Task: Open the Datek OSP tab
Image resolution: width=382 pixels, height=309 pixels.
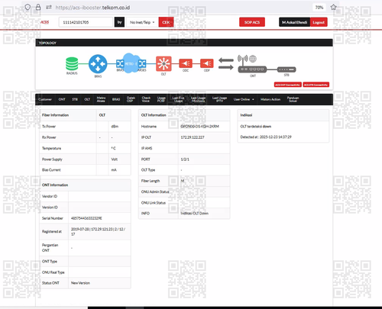Action: click(x=131, y=99)
